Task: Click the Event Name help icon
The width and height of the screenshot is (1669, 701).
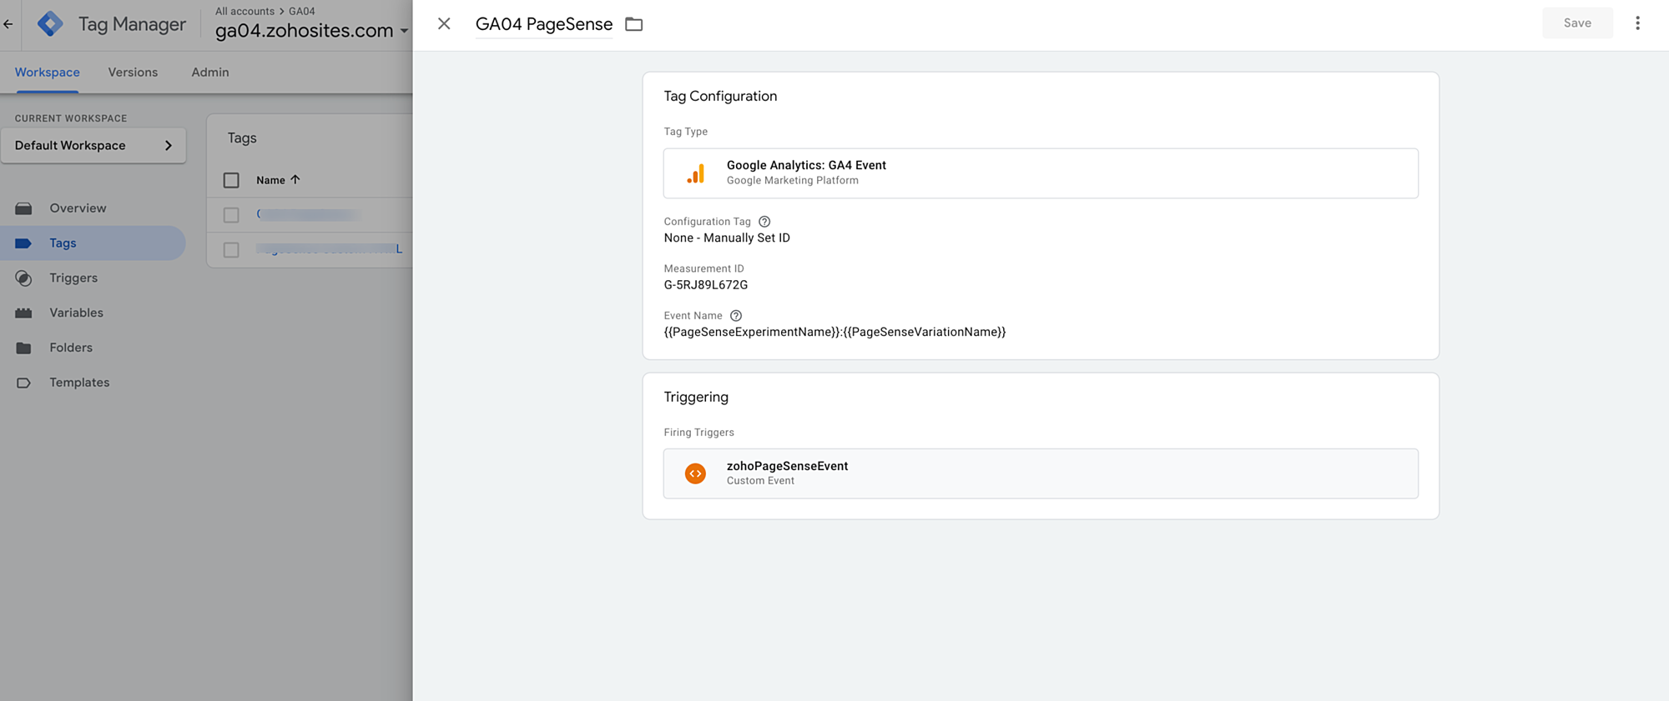Action: point(736,316)
